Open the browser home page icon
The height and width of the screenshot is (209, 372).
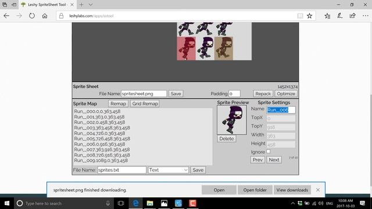(x=45, y=16)
